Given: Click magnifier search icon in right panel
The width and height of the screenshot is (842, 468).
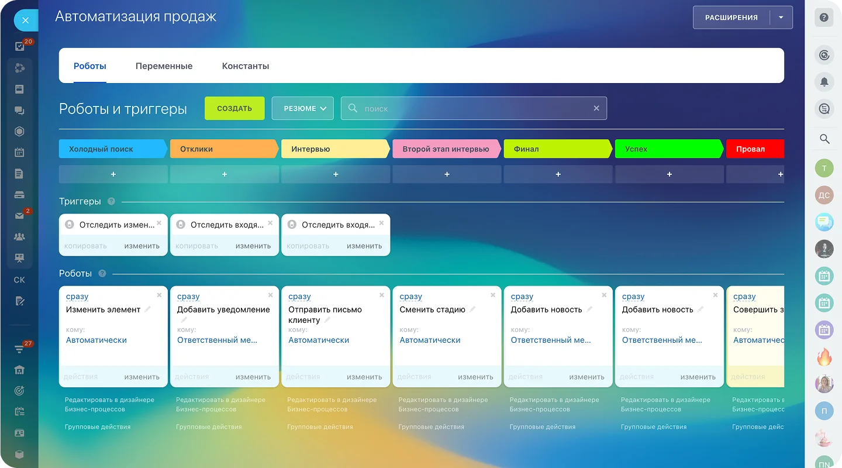Looking at the screenshot, I should click(824, 139).
